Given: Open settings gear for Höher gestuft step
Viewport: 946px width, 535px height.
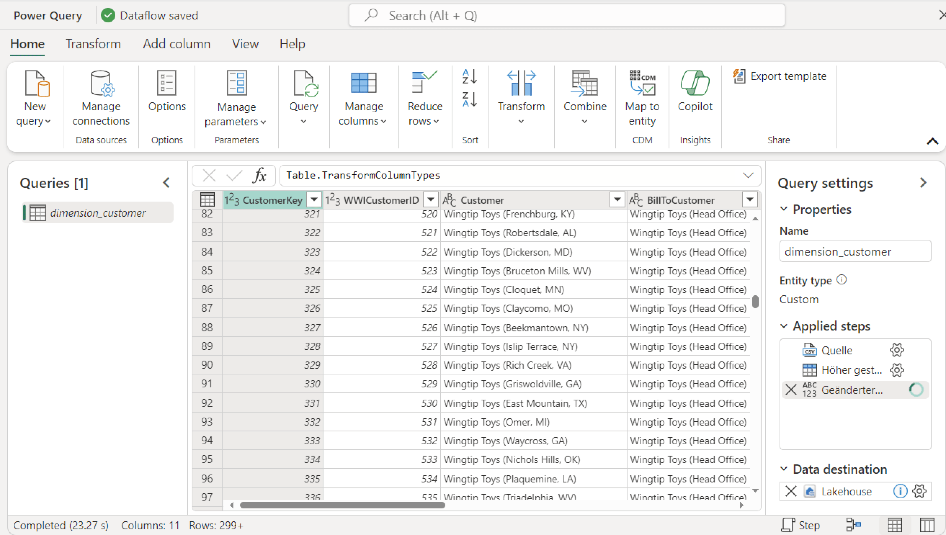Looking at the screenshot, I should pyautogui.click(x=897, y=370).
